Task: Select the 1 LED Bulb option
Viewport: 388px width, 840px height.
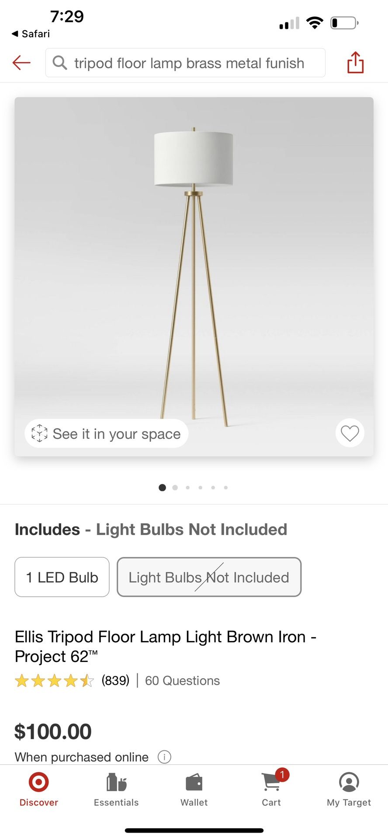Action: pos(62,577)
